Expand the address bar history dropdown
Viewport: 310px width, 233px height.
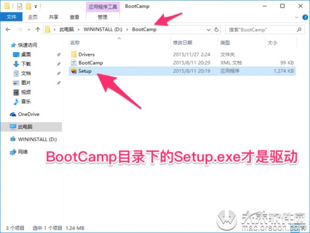pyautogui.click(x=208, y=30)
